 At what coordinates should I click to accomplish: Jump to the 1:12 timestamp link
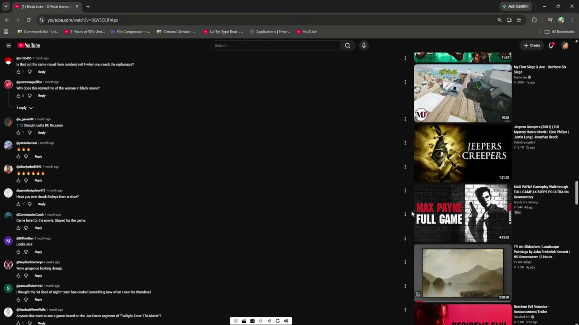point(19,125)
